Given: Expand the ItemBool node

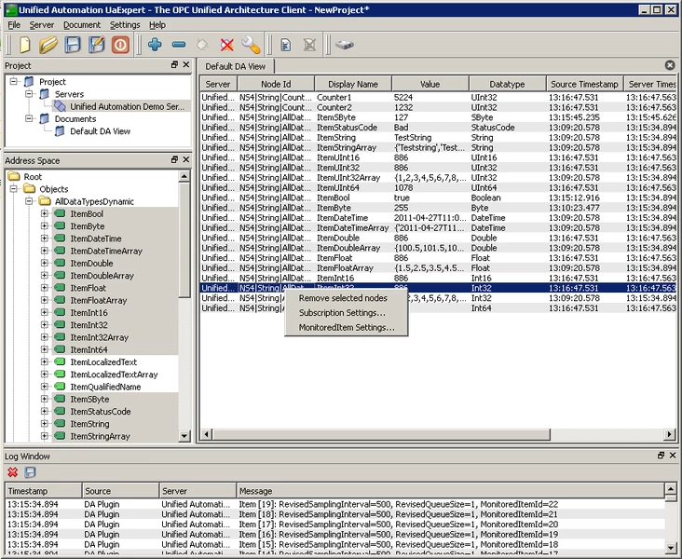Looking at the screenshot, I should coord(44,213).
